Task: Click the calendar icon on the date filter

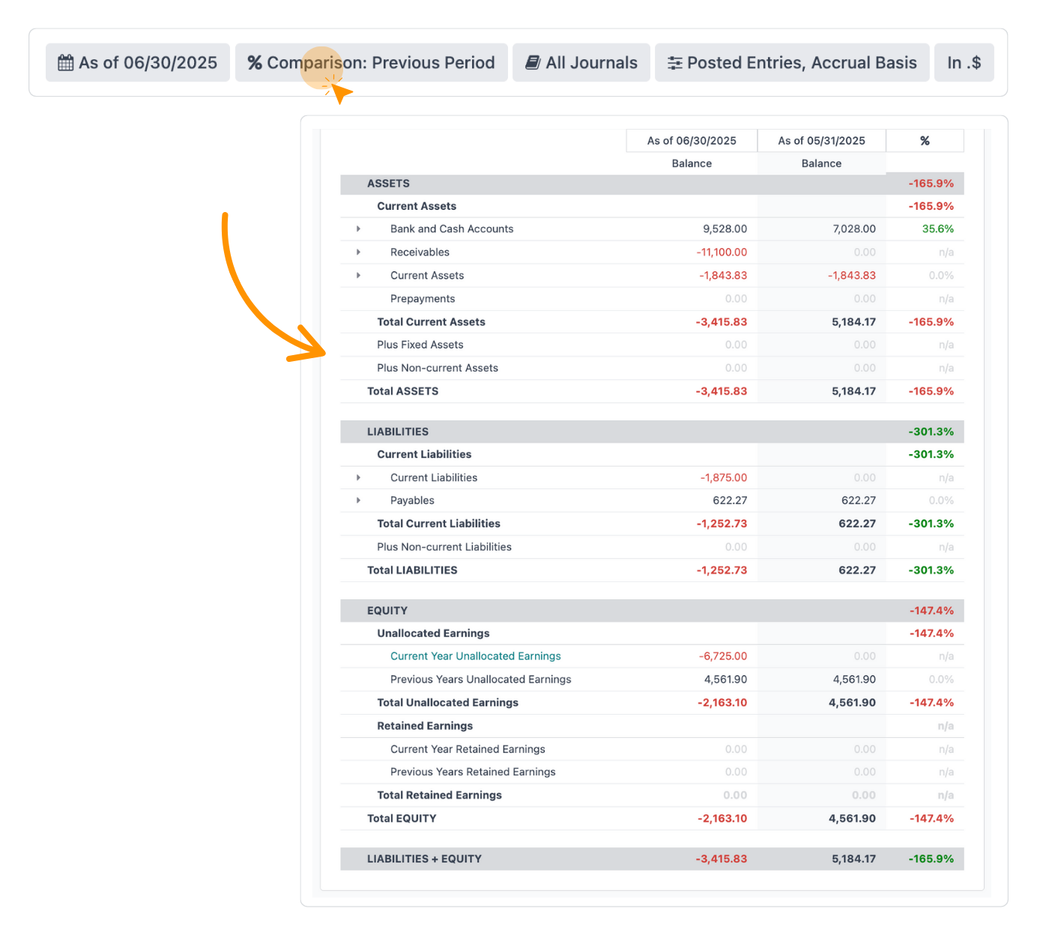Action: 64,62
